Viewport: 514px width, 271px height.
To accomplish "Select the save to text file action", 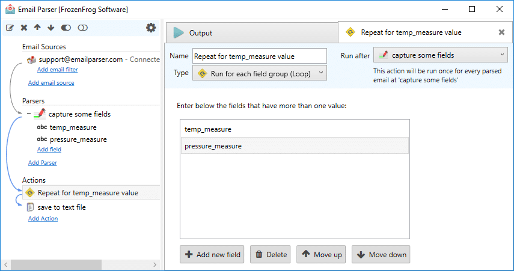I will [x=62, y=207].
